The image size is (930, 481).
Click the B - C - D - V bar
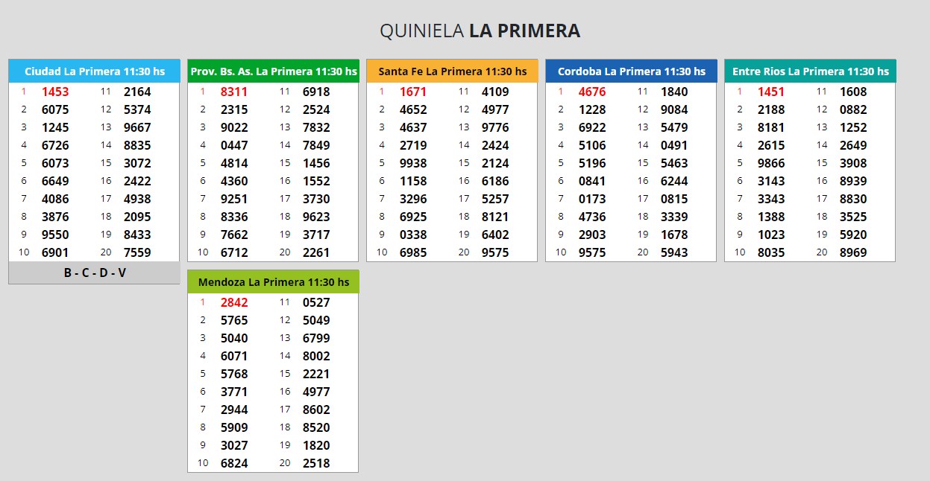click(94, 273)
